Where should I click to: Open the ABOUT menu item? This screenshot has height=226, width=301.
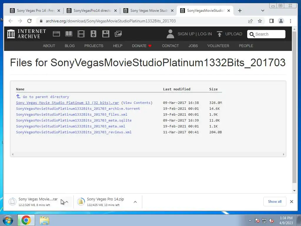click(x=49, y=46)
